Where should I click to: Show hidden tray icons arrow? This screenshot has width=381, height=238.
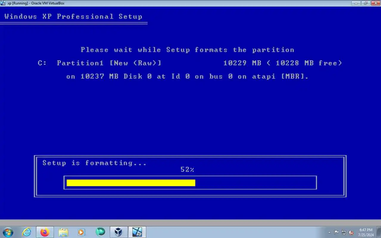(x=329, y=232)
